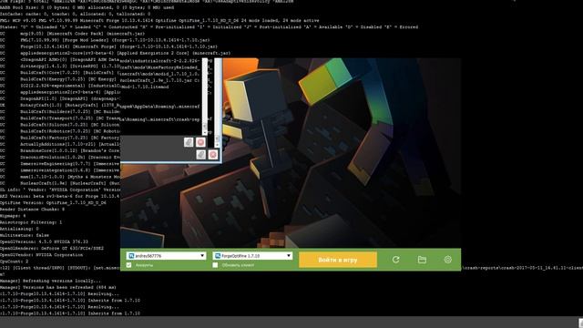The image size is (583, 328).
Task: Open the andrey587776 account dropdown
Action: pyautogui.click(x=166, y=256)
